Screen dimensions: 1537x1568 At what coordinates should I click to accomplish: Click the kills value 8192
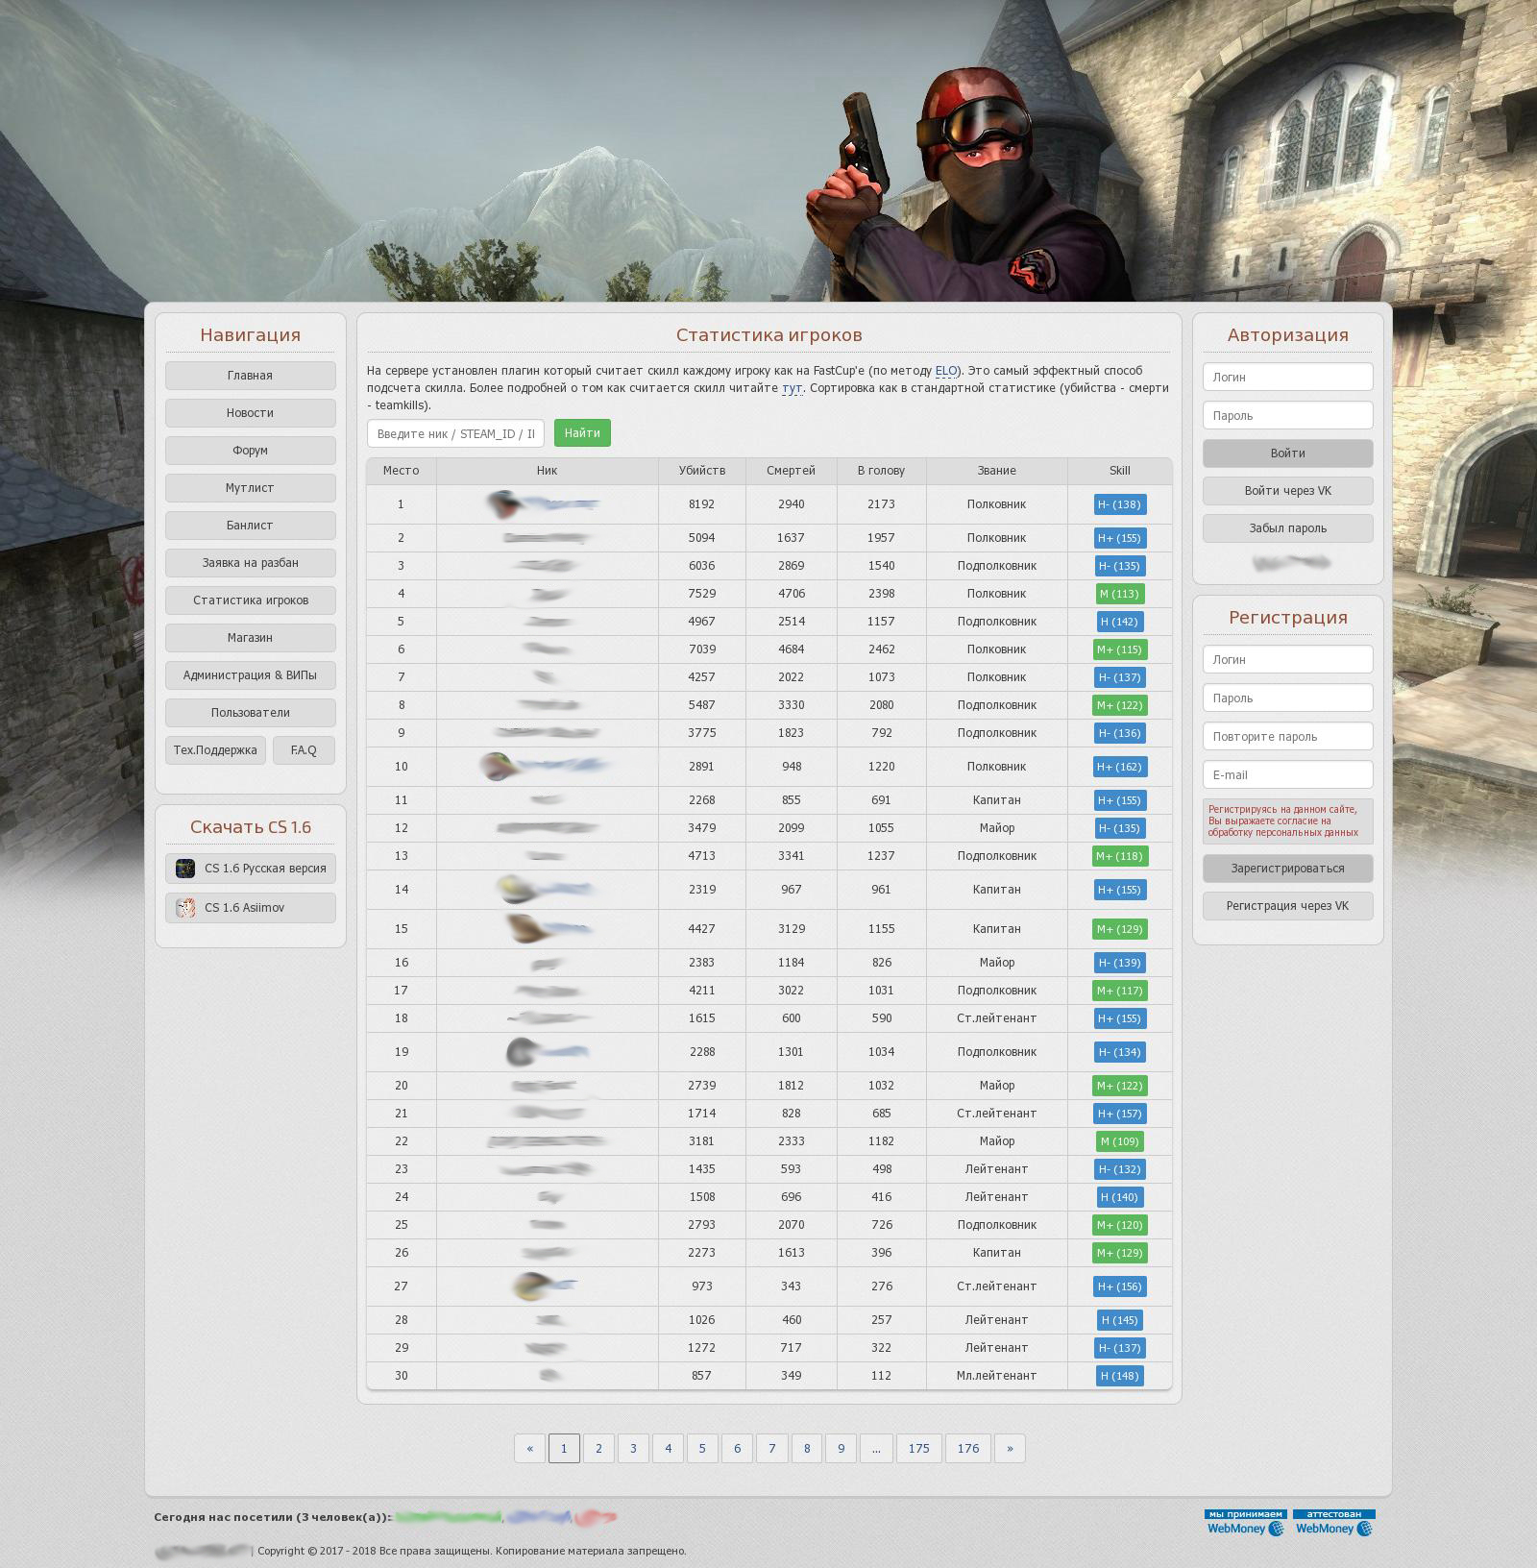click(x=702, y=504)
